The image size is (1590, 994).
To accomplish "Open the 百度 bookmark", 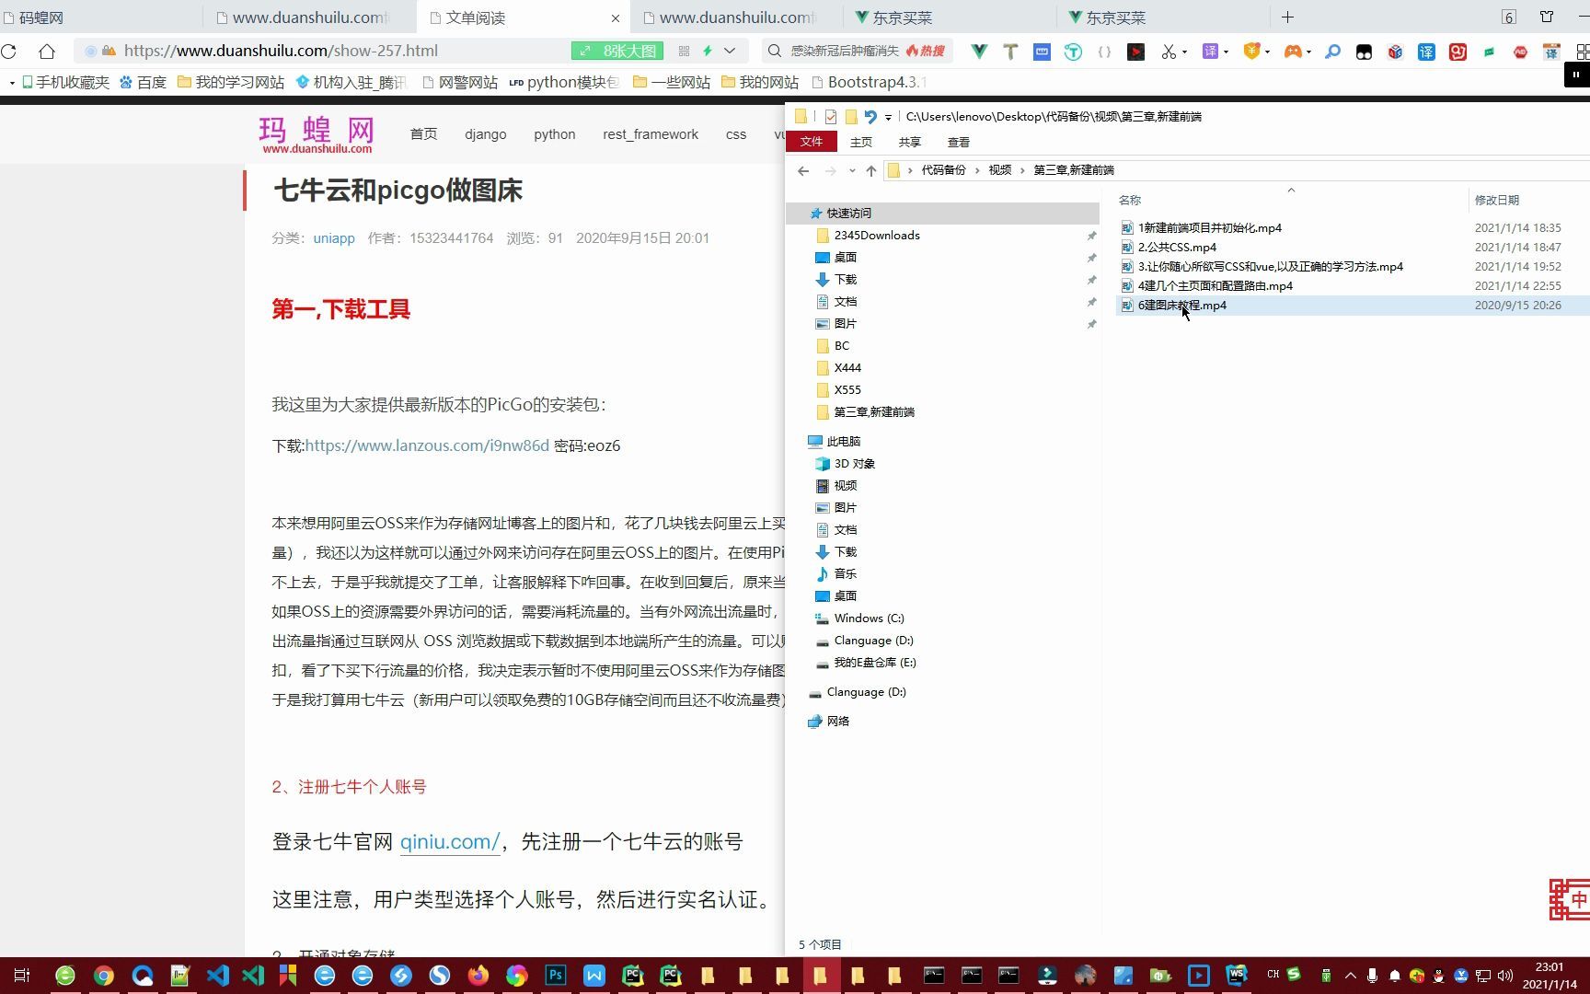I will pos(143,83).
